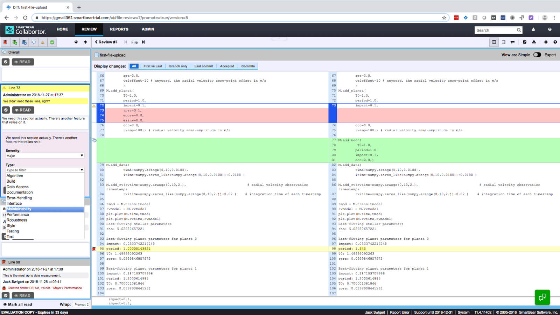Viewport: 560px width, 315px height.
Task: Click the download file icon in diff toolbar
Action: [x=534, y=42]
